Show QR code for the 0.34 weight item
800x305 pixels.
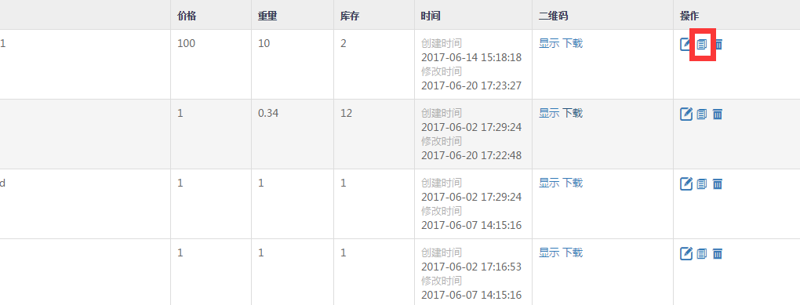(x=549, y=113)
